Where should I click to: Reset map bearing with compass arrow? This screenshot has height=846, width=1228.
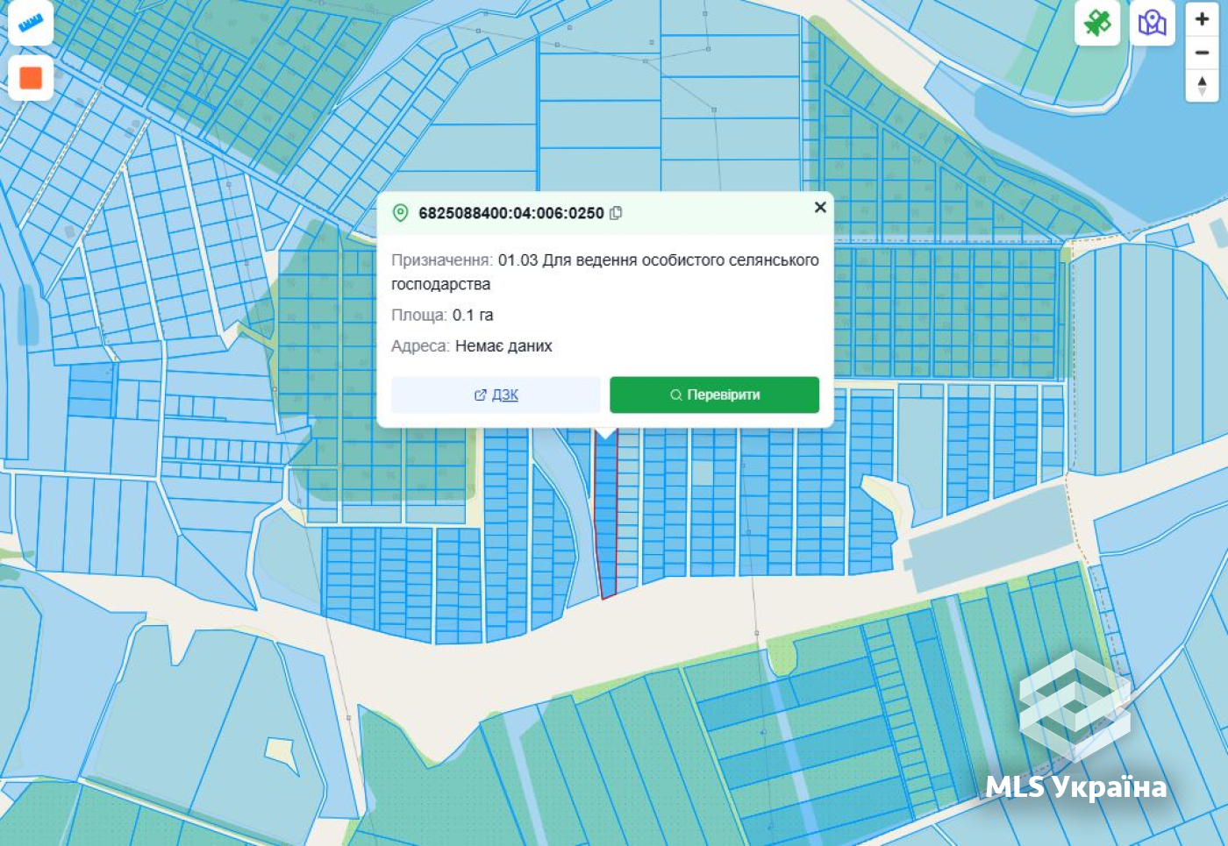point(1202,86)
